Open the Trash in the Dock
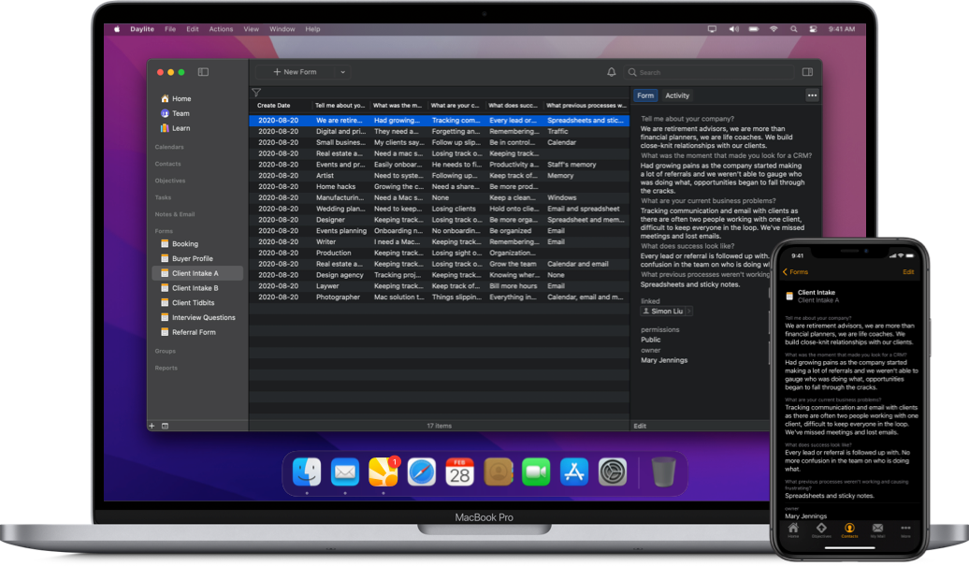969x566 pixels. [x=663, y=472]
